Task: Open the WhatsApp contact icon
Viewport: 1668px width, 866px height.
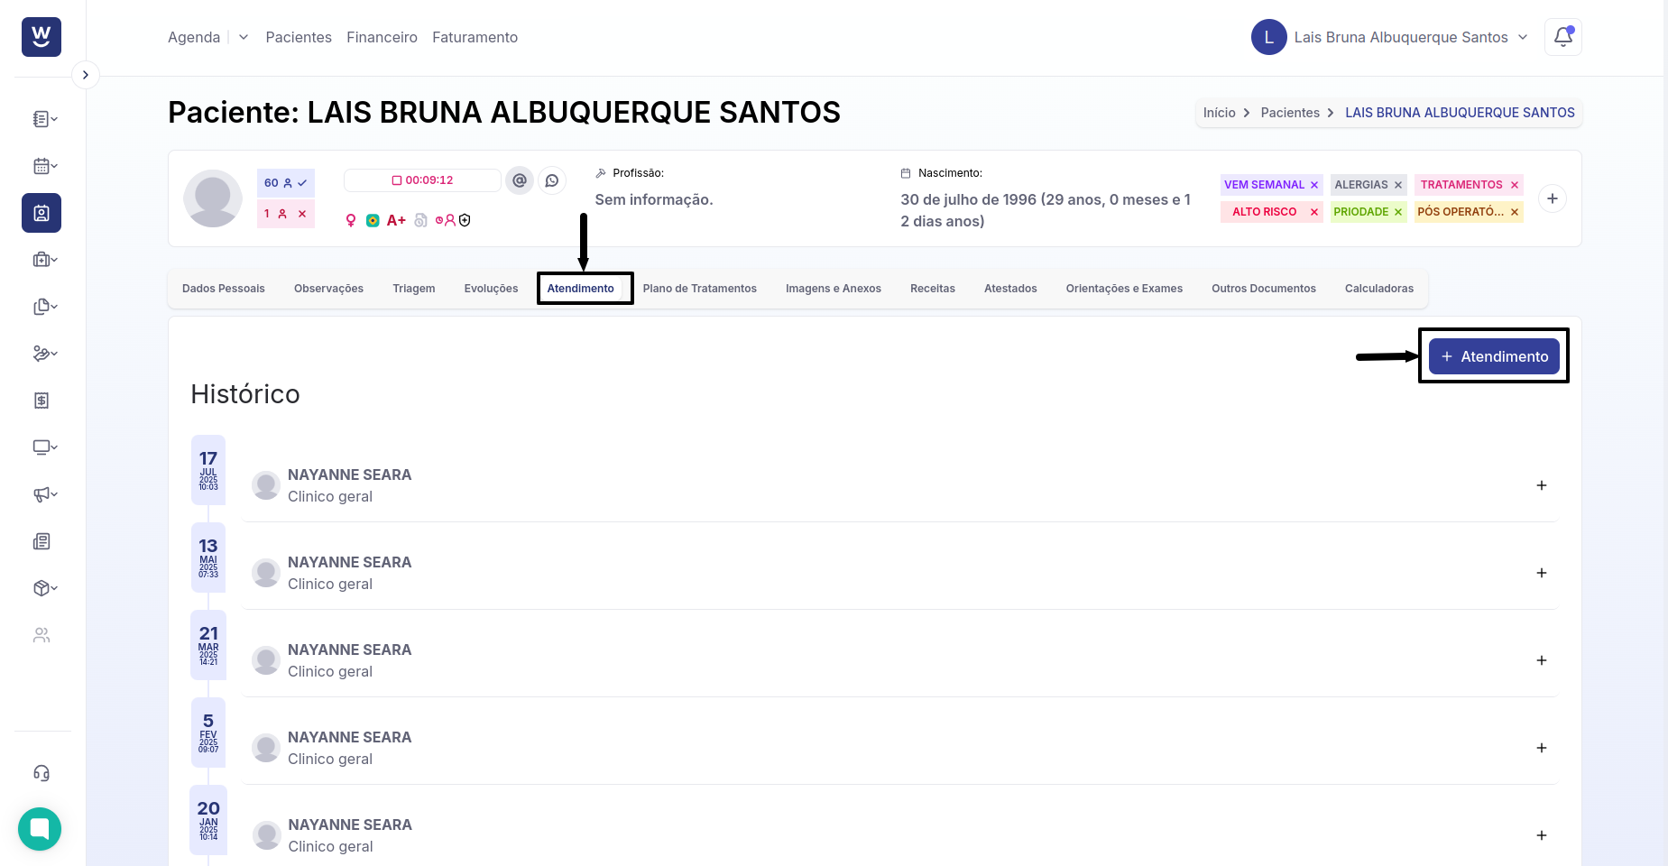Action: (x=552, y=180)
